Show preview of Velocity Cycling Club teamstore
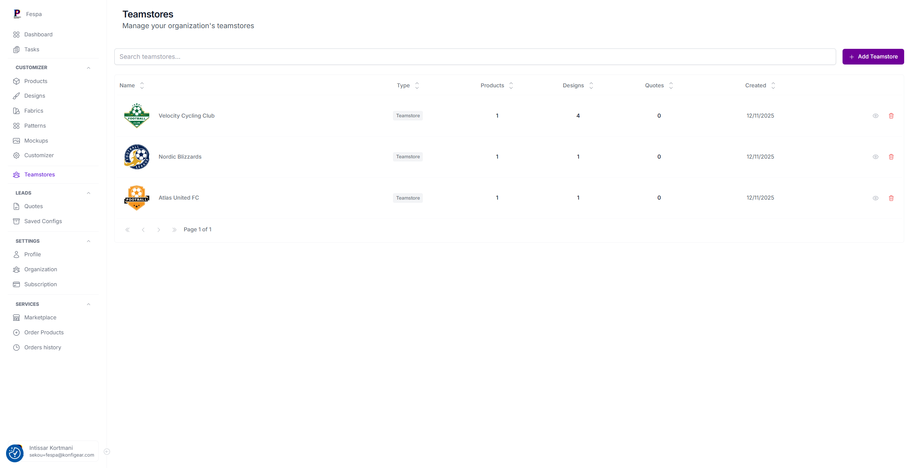Screen dimensions: 912x468 coord(876,115)
